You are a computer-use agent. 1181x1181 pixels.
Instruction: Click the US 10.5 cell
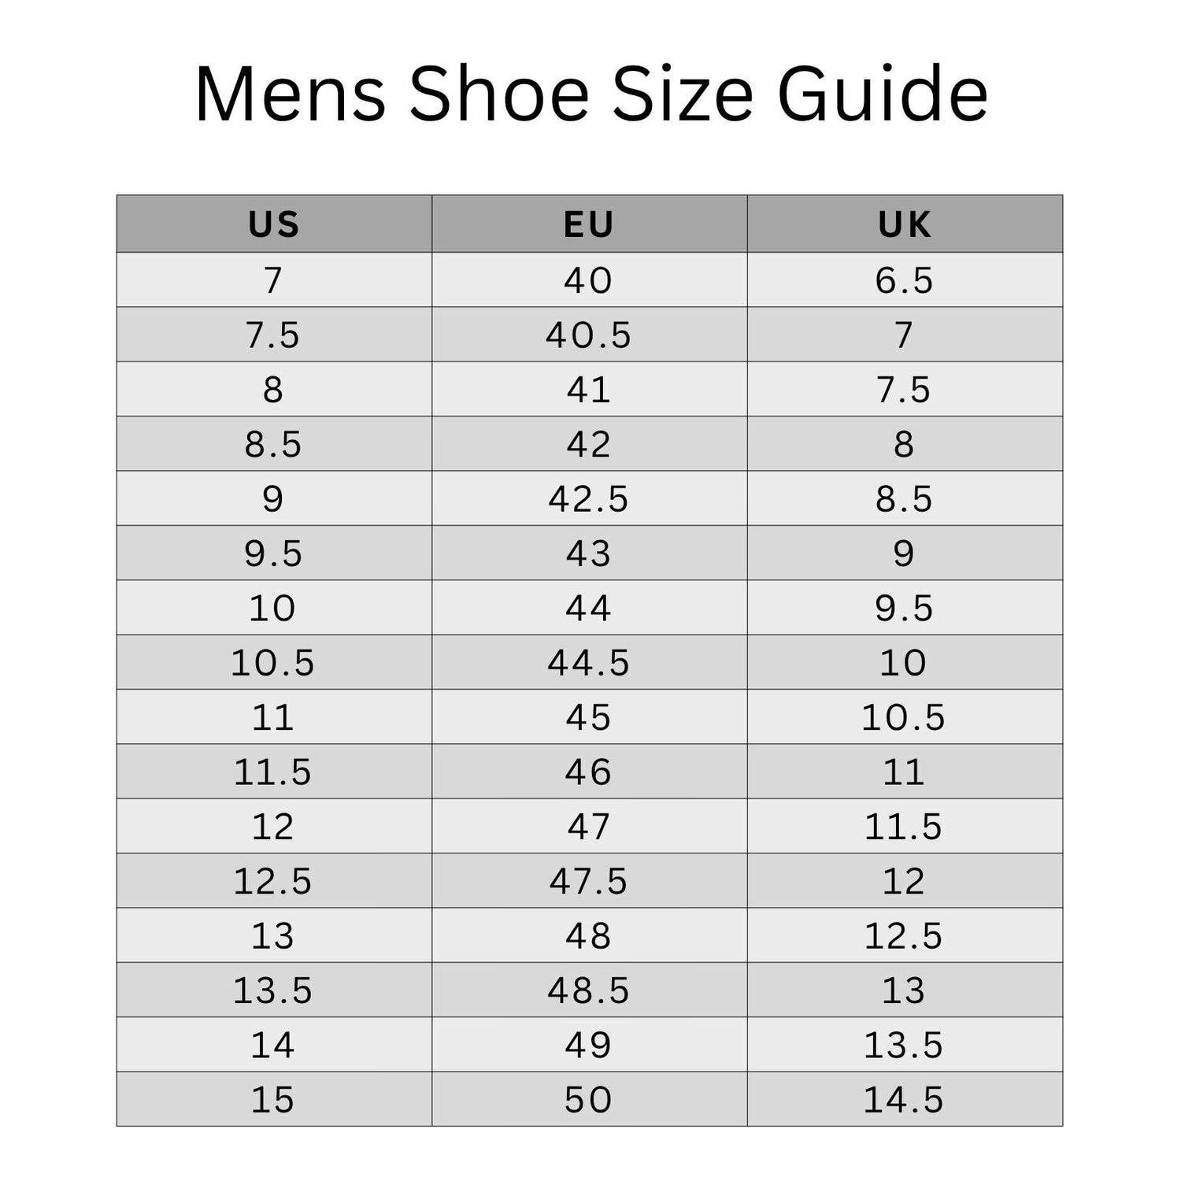coord(273,663)
